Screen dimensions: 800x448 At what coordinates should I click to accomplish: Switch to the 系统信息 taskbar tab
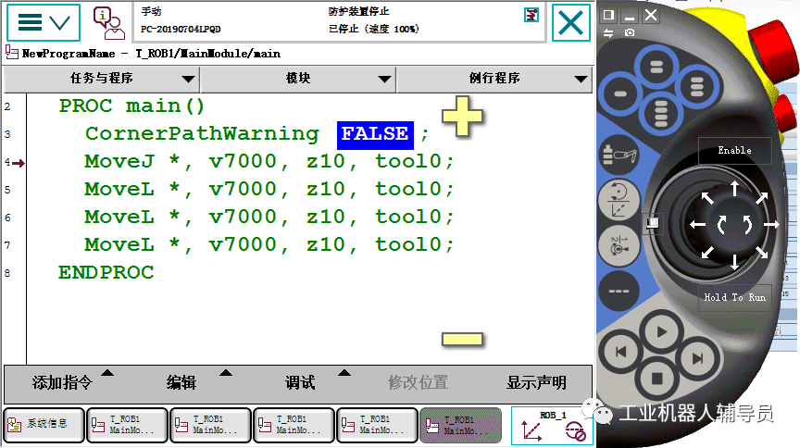pos(44,425)
